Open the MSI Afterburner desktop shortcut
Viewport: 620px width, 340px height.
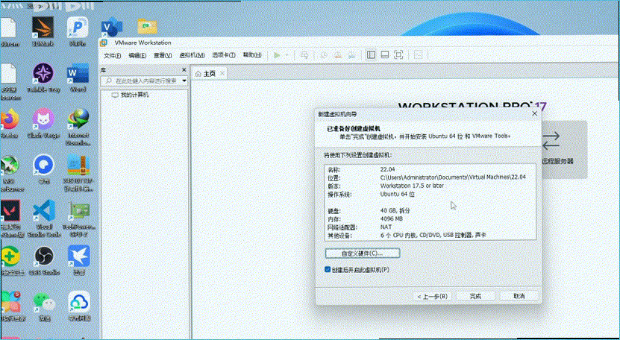coord(9,166)
